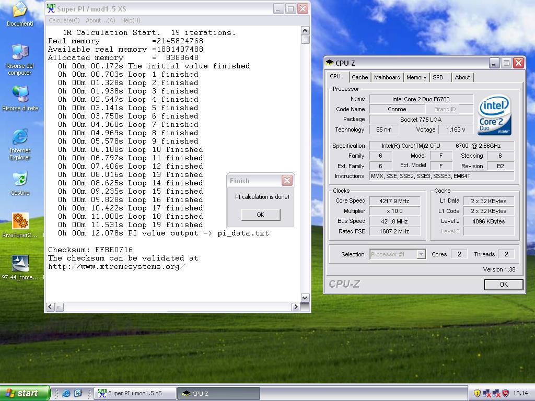Click OK in the Finish dialog
535x401 pixels.
[261, 215]
